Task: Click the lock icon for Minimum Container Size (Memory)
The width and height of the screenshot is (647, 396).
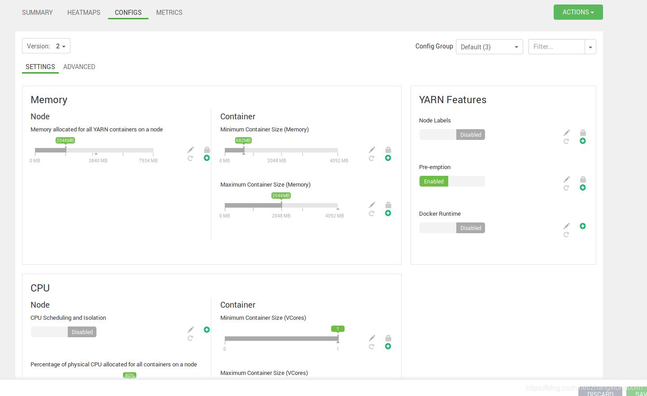Action: [388, 150]
